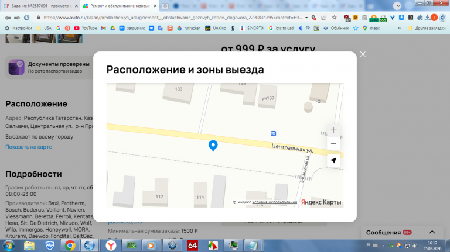Screen dimensions: 450x252
Task: Open the SINOPTIK bookmark
Action: [x=252, y=28]
